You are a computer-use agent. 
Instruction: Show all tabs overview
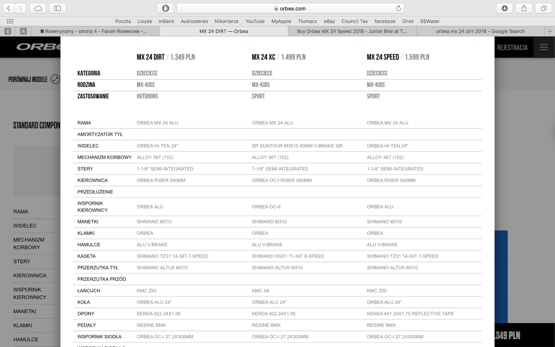point(543,8)
